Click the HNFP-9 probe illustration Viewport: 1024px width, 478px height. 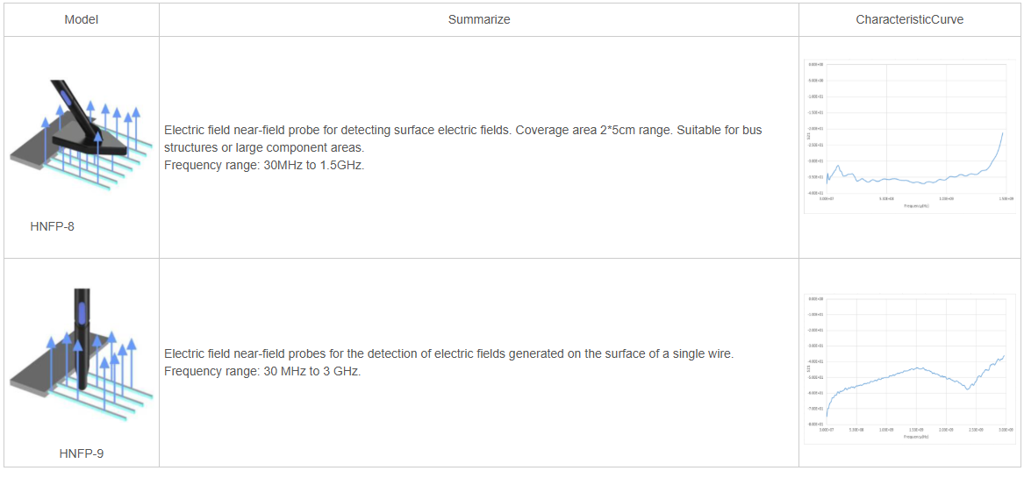(81, 351)
